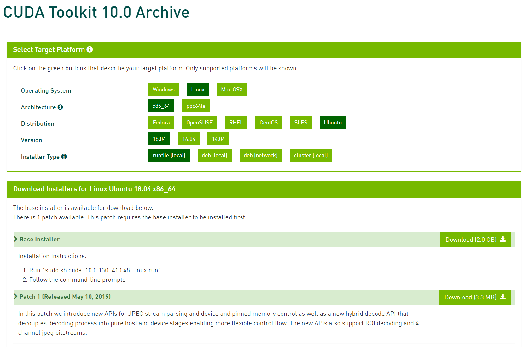Click the green buttons instruction sentence
This screenshot has height=347, width=524.
155,68
